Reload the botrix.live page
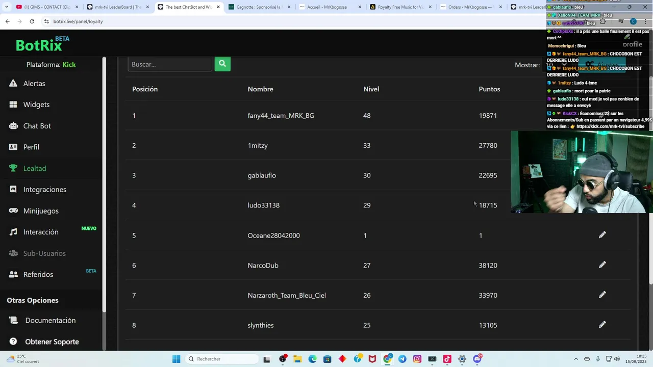 point(32,21)
